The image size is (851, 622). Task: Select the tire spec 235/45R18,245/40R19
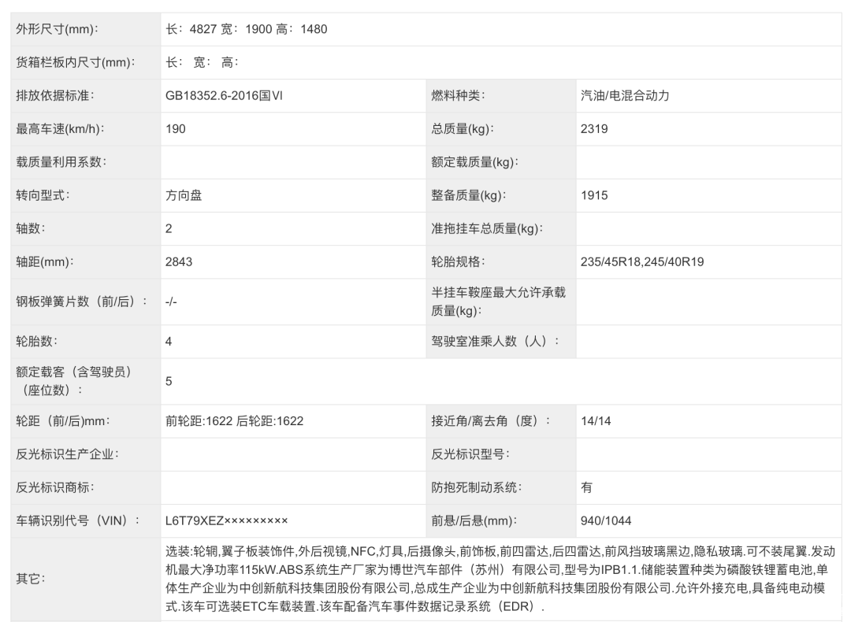point(642,261)
